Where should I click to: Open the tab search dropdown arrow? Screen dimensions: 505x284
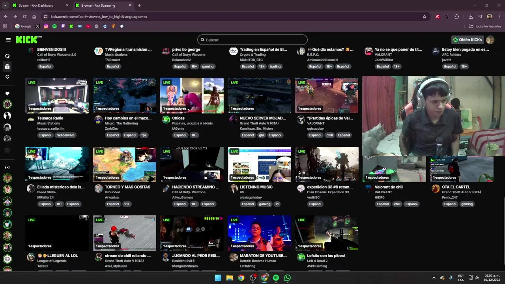click(5, 6)
